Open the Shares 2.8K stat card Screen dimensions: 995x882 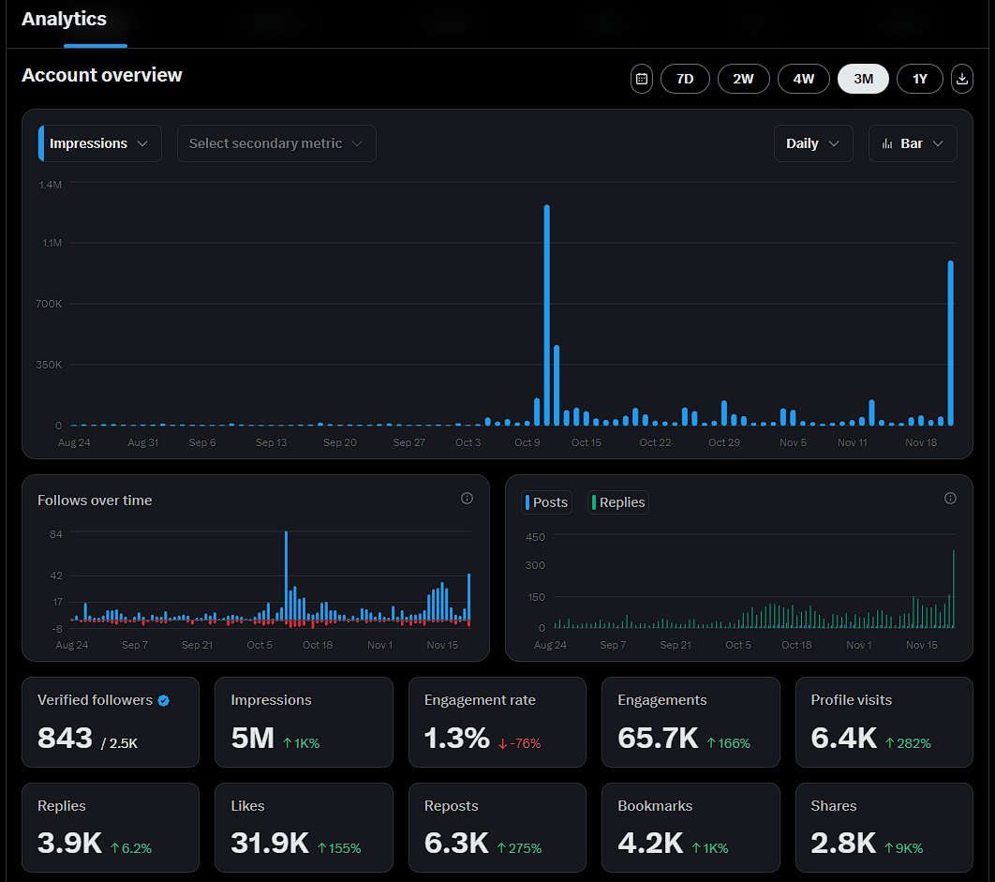coord(884,828)
